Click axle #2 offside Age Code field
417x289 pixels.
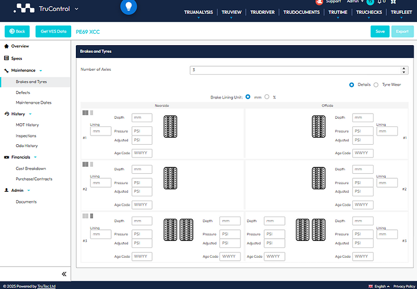tap(363, 204)
